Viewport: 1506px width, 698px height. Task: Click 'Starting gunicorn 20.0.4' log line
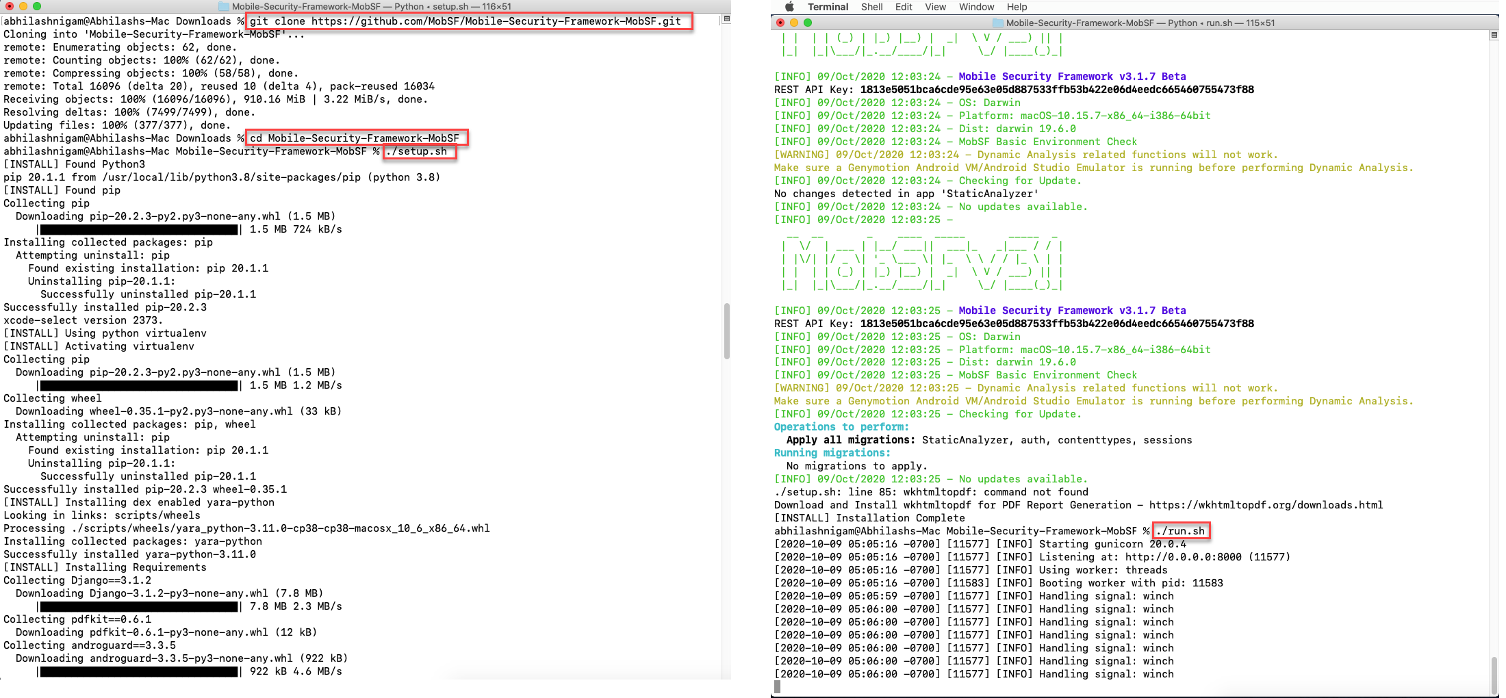pyautogui.click(x=980, y=544)
